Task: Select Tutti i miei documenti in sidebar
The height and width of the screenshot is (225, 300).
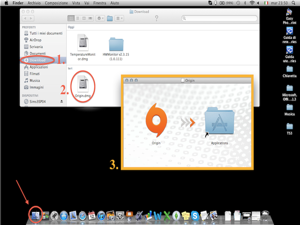Action: click(43, 33)
